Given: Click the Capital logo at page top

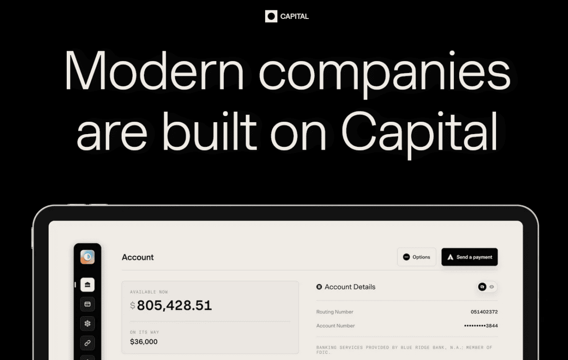Looking at the screenshot, I should tap(286, 16).
